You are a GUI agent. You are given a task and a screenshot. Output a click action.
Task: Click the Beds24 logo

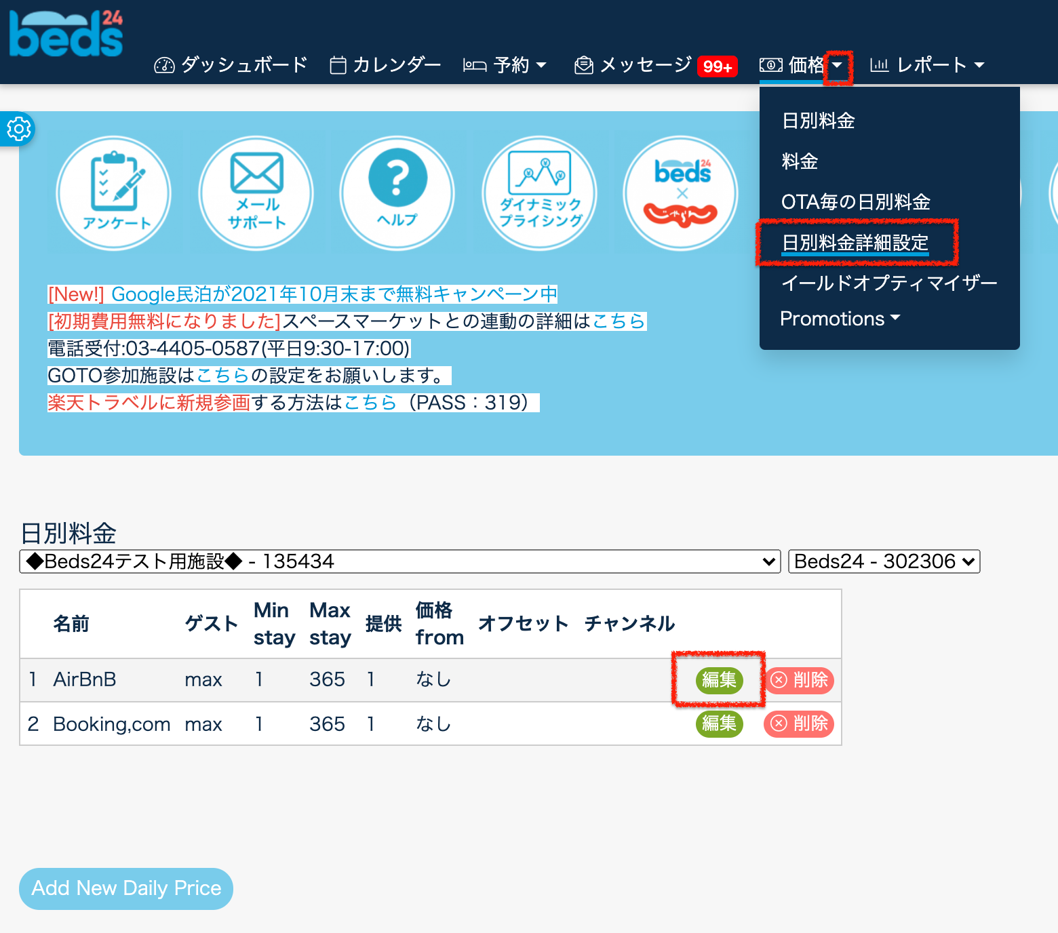(66, 34)
